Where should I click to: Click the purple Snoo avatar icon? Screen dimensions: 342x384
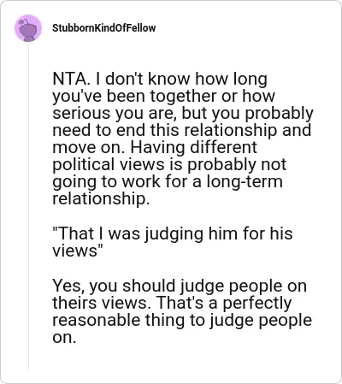(x=28, y=28)
